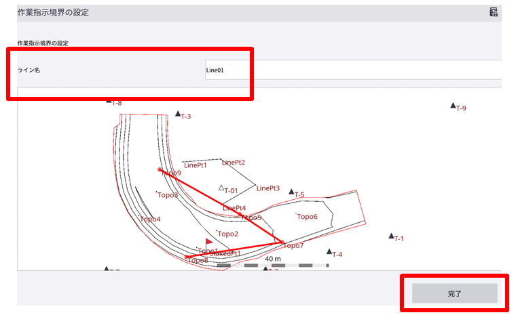Pick the Topo4 survey point

tap(140, 217)
